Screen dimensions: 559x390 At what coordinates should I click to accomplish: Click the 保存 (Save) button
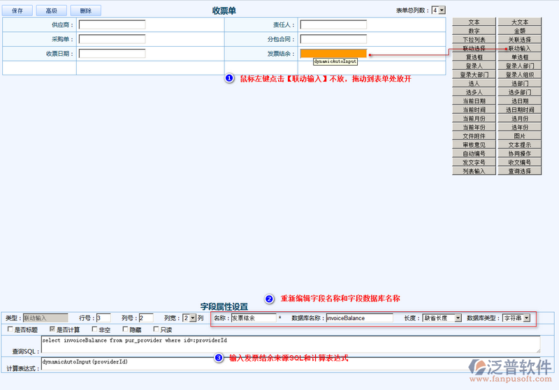tap(17, 10)
